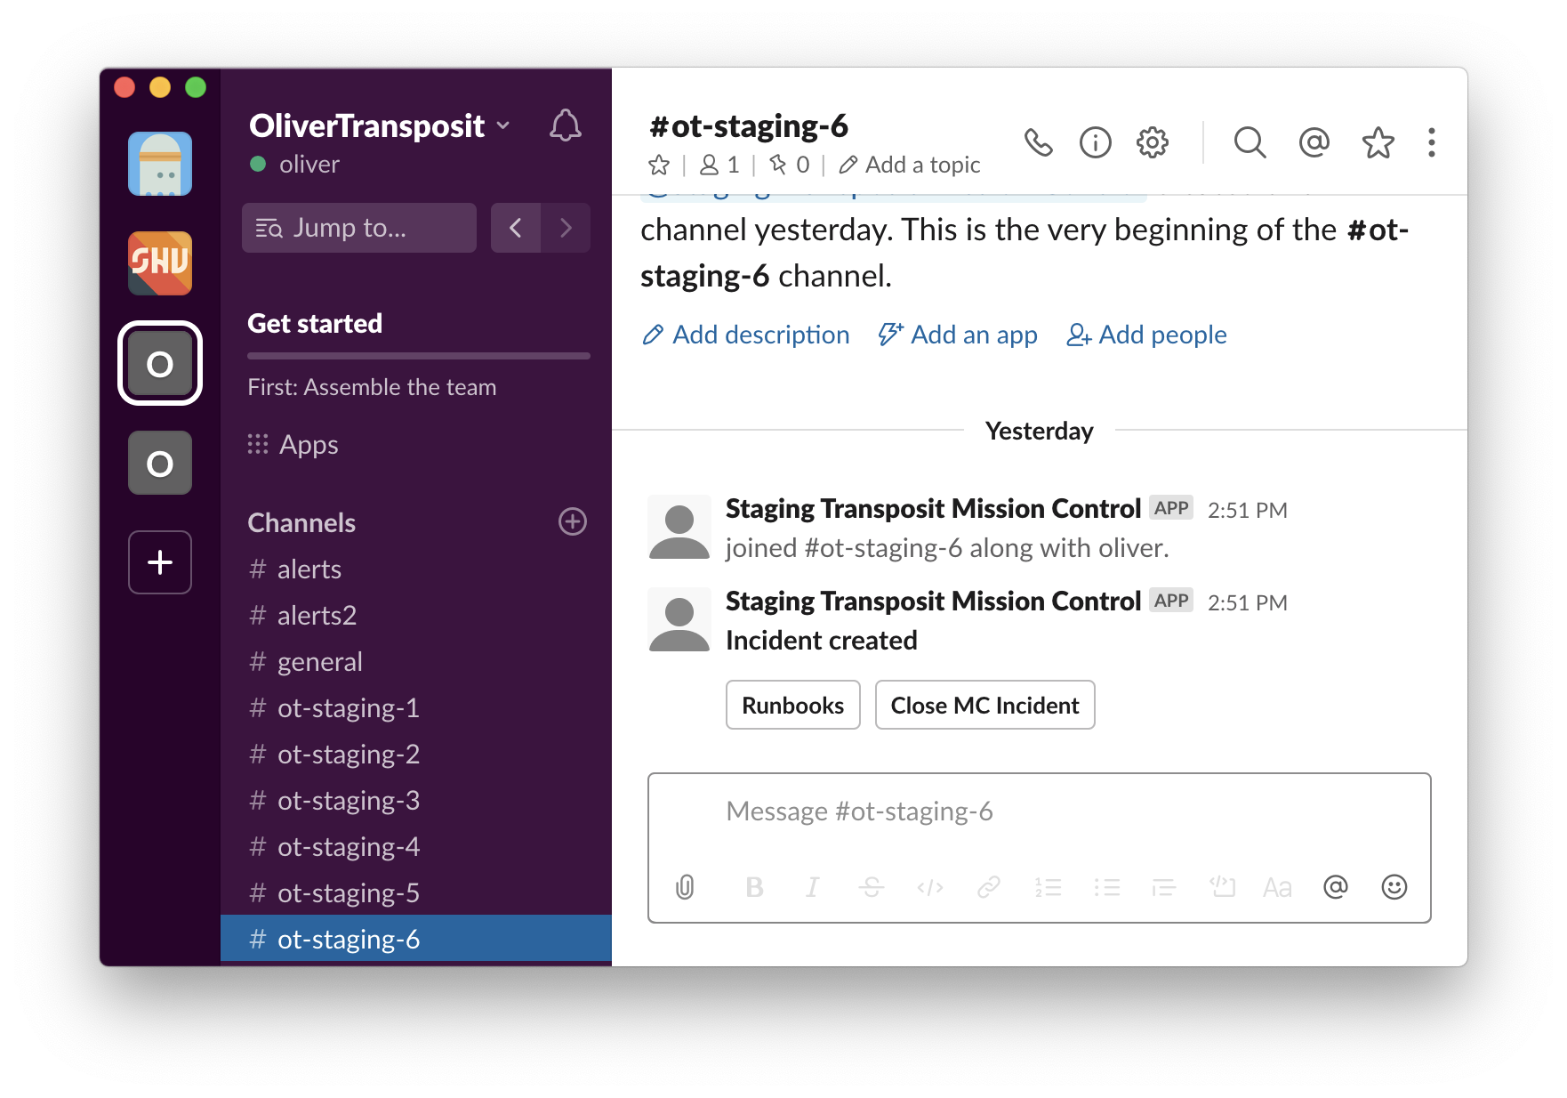Toggle italic formatting
Viewport: 1567px width, 1098px height.
point(812,887)
